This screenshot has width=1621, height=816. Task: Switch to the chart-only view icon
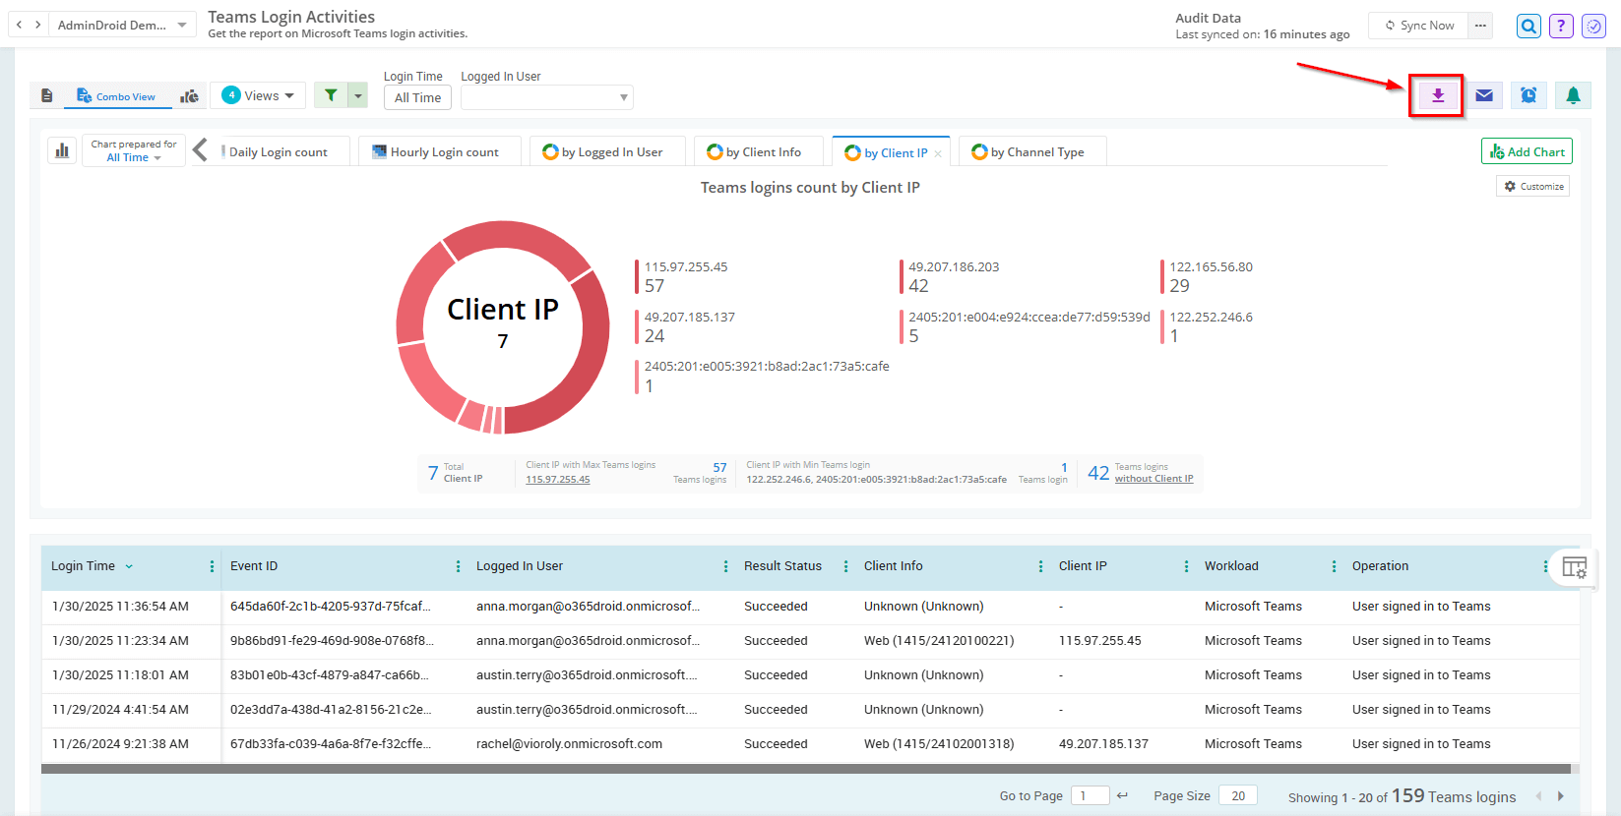tap(189, 96)
